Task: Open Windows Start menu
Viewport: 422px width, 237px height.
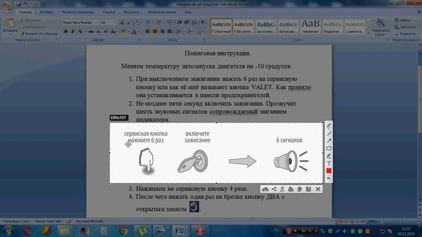Action: coord(8,230)
